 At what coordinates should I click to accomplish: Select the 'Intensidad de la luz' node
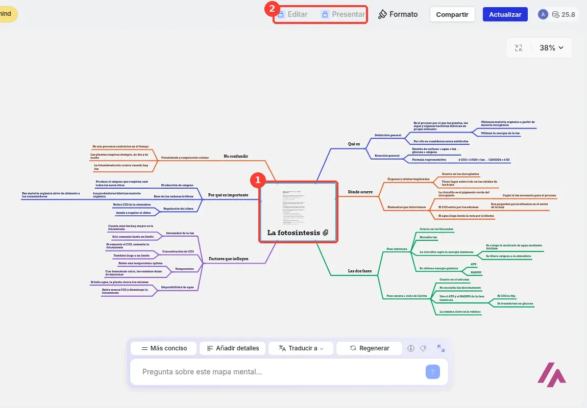tap(180, 234)
